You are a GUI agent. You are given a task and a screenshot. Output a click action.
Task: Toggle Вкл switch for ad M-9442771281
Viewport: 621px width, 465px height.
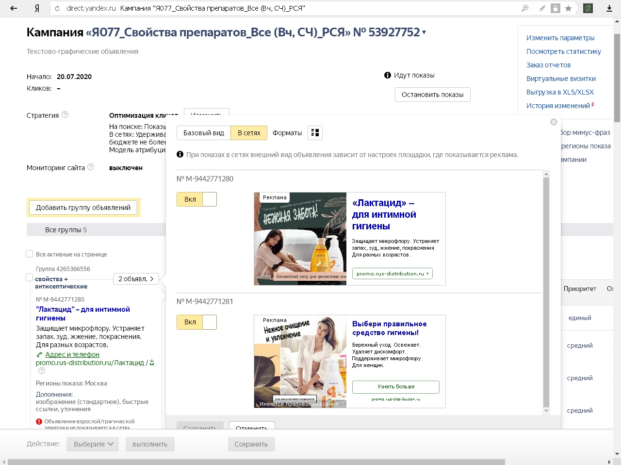[196, 322]
